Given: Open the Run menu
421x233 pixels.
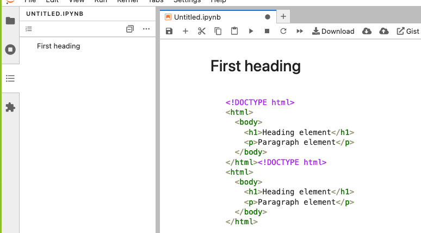Looking at the screenshot, I should point(101,1).
